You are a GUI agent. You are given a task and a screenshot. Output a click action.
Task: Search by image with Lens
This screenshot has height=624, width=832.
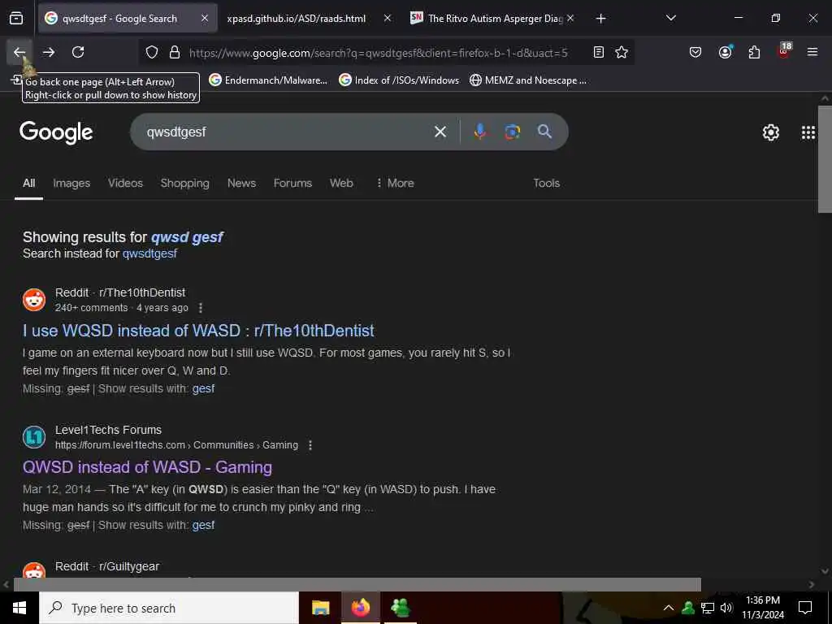point(512,132)
